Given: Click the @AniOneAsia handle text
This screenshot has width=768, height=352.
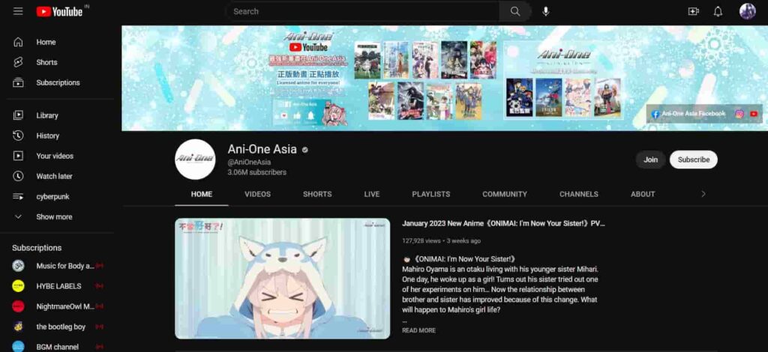Looking at the screenshot, I should point(249,162).
